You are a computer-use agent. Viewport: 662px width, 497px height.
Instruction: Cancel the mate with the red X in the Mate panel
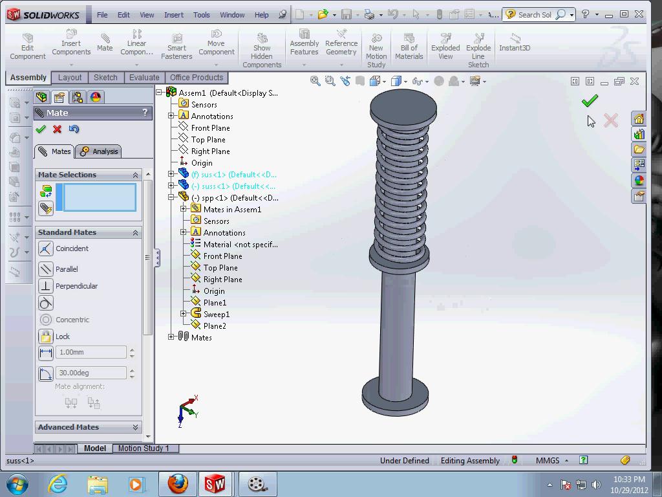click(x=57, y=129)
